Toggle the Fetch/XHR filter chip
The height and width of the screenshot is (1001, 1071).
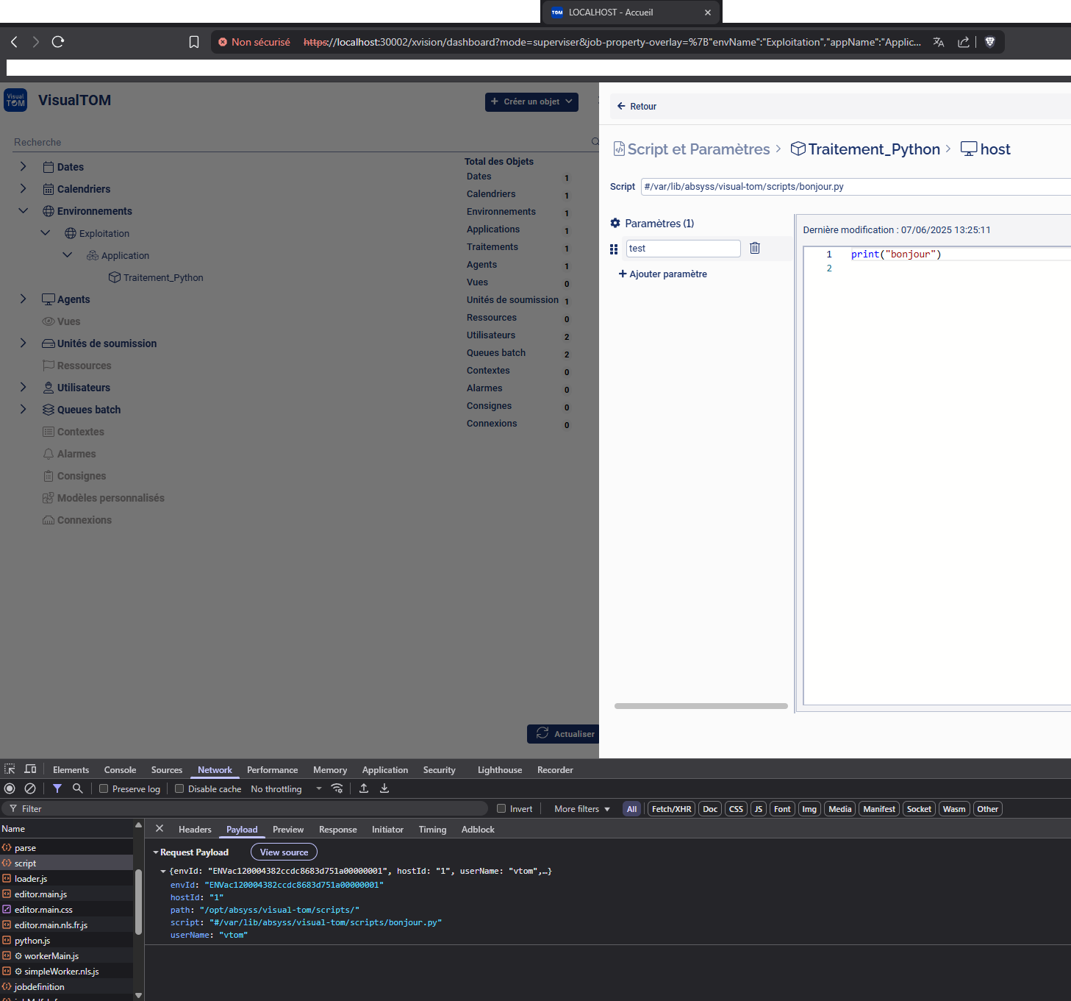[671, 809]
